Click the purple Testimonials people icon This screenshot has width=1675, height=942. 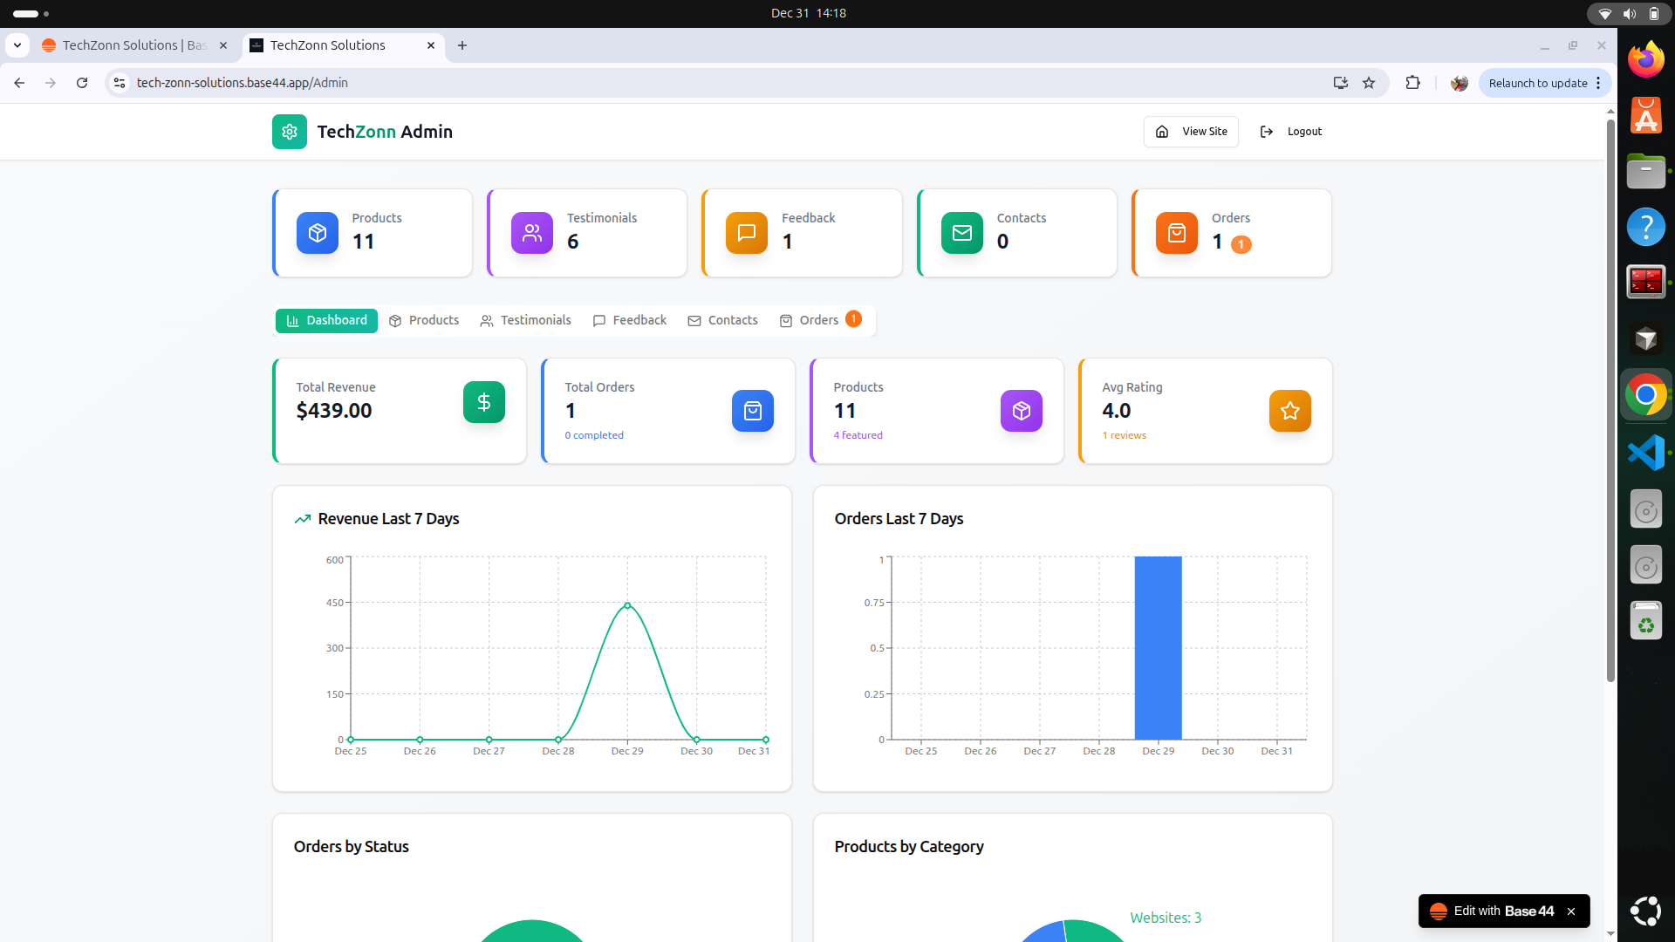(x=532, y=233)
